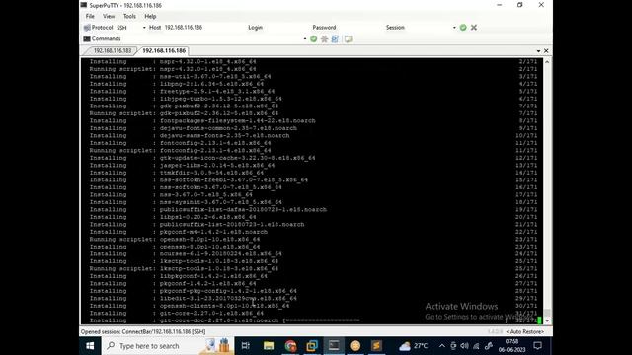Expand the Commands history dropdown arrow
The image size is (632, 355).
(x=305, y=39)
